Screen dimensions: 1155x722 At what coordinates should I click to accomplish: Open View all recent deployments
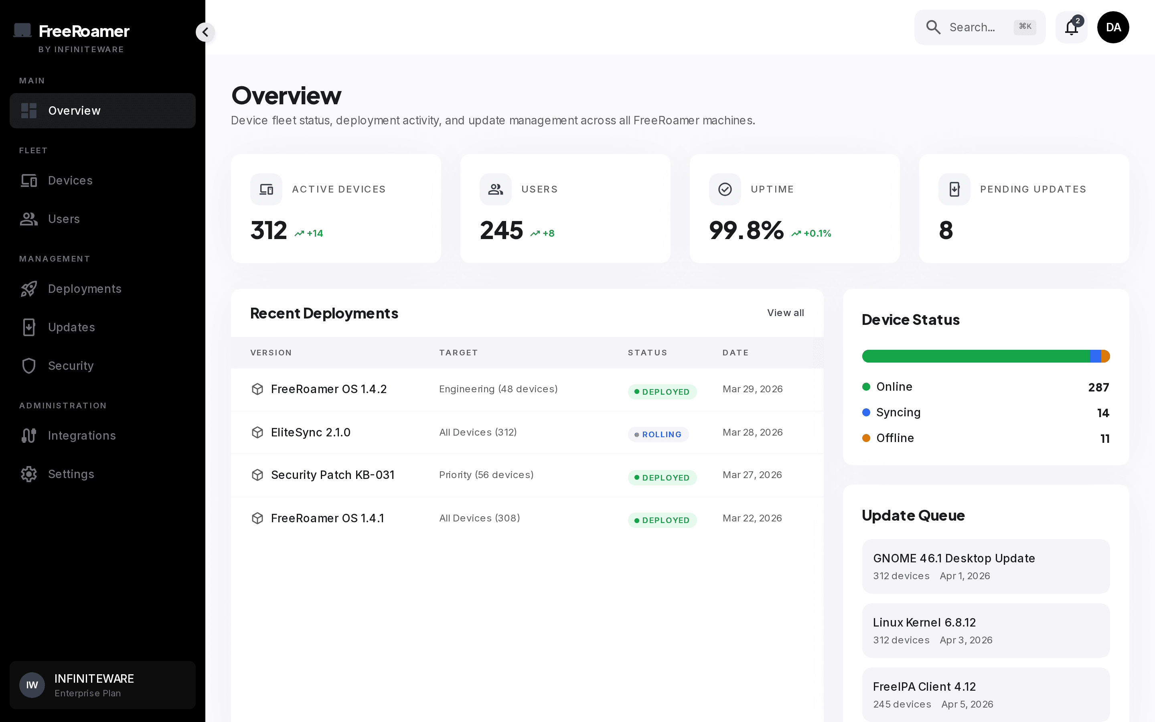pos(786,313)
